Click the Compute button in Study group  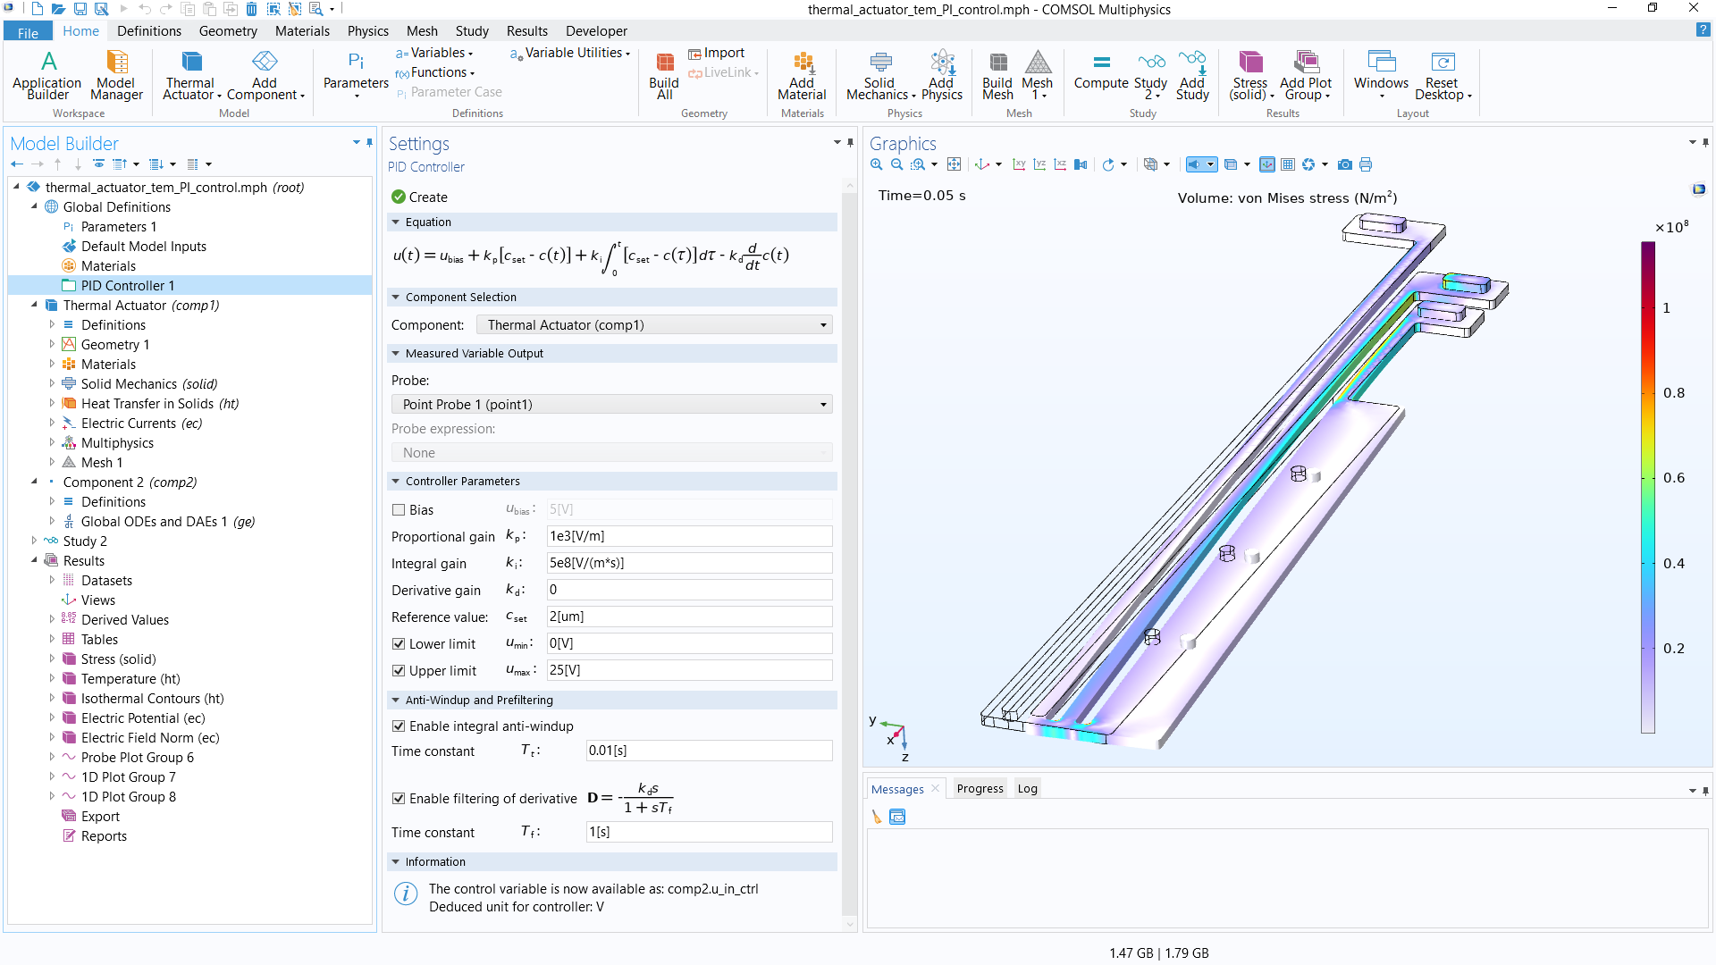point(1101,72)
